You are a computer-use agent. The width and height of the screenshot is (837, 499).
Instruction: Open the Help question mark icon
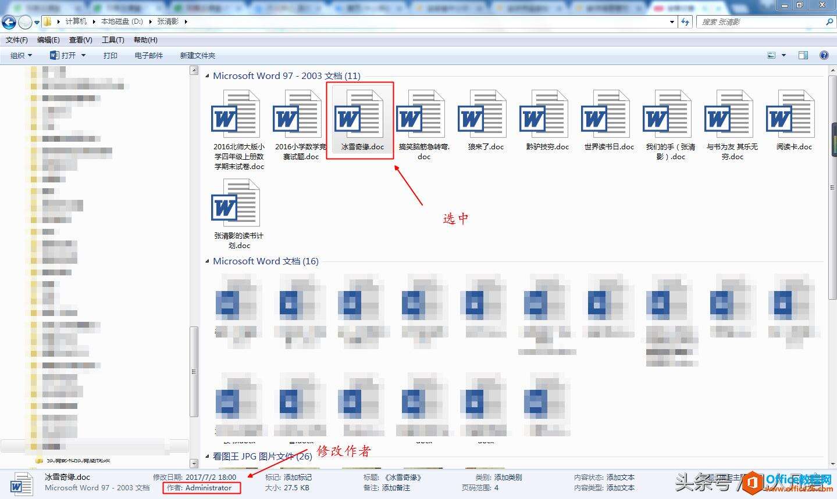pos(824,55)
